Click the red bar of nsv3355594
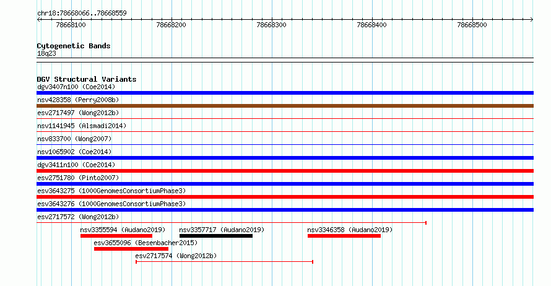551x286 pixels. (116, 236)
